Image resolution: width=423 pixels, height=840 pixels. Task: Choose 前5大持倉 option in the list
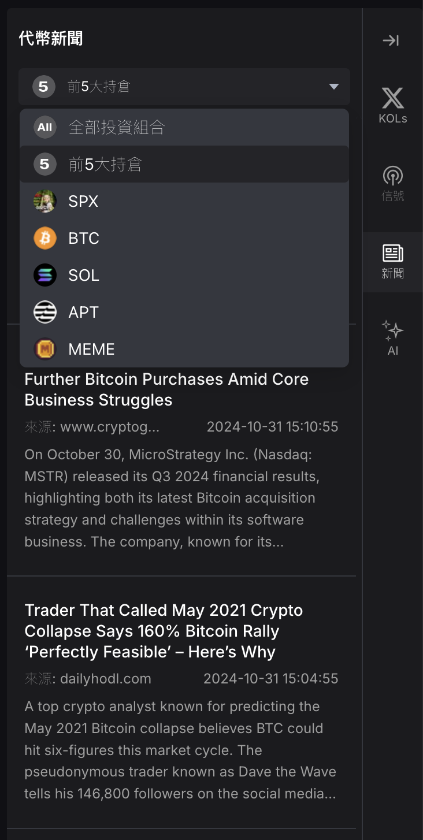click(105, 165)
